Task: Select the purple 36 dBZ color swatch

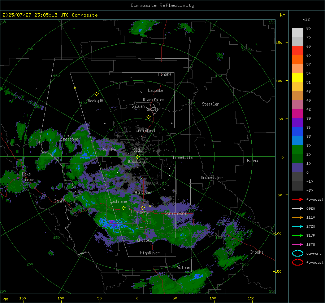Action: (x=298, y=122)
